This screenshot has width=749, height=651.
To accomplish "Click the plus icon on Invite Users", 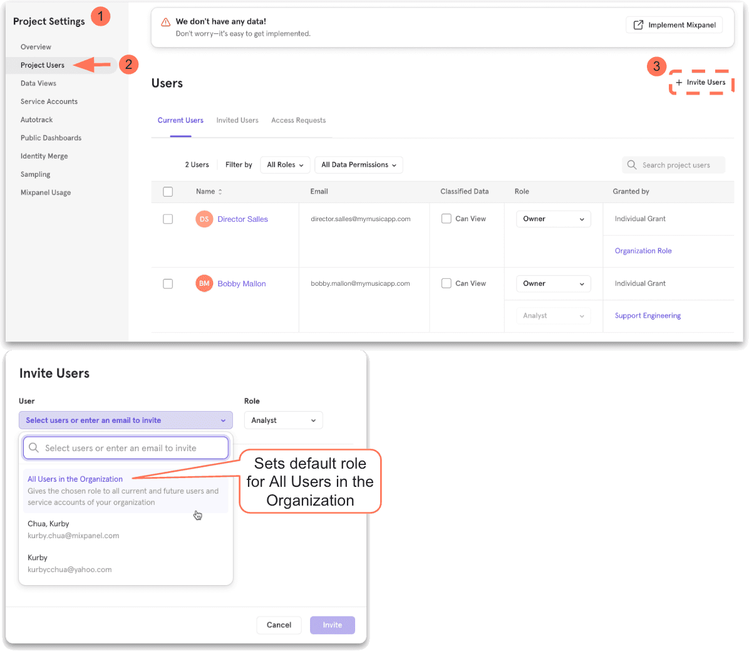I will [679, 83].
